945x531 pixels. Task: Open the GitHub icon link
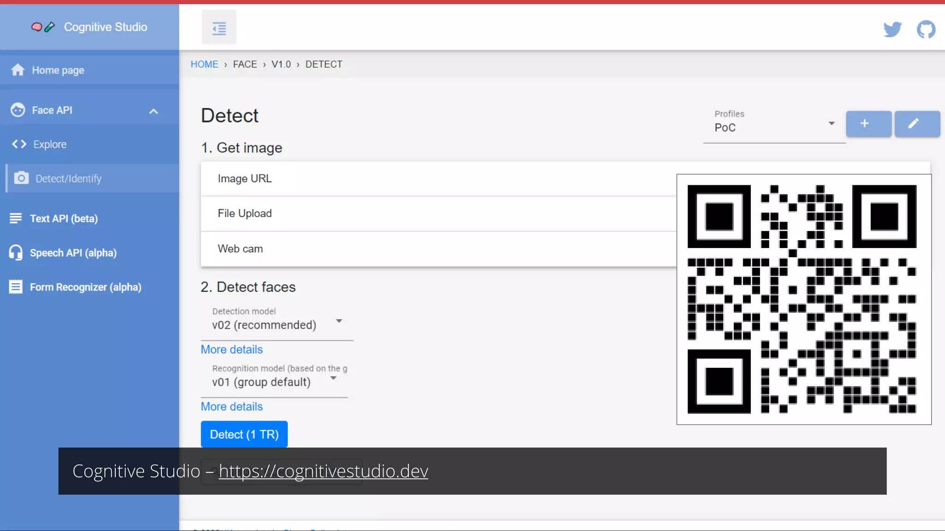(926, 29)
